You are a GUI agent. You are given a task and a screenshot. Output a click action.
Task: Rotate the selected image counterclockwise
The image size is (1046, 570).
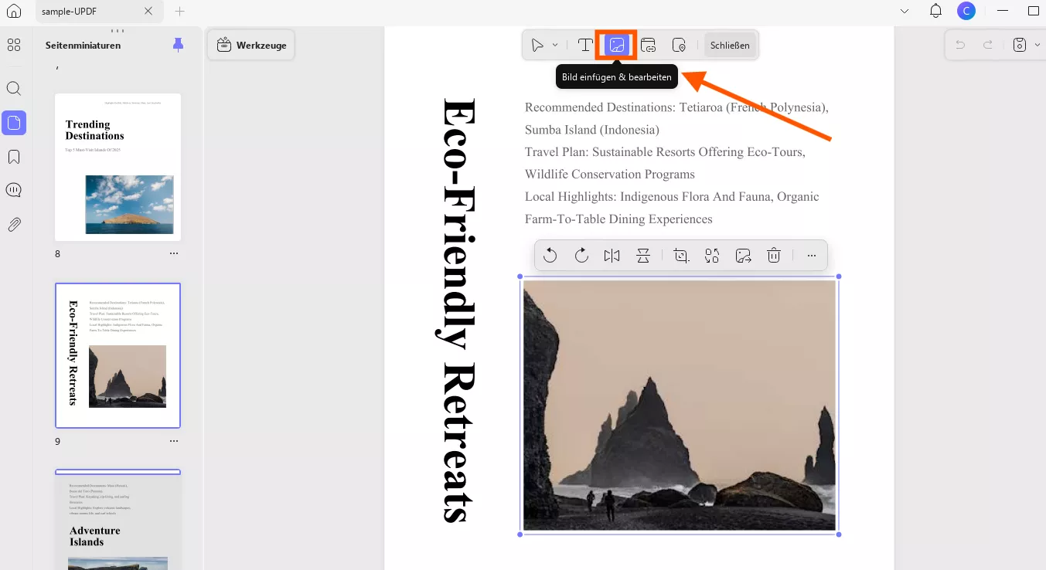click(550, 255)
